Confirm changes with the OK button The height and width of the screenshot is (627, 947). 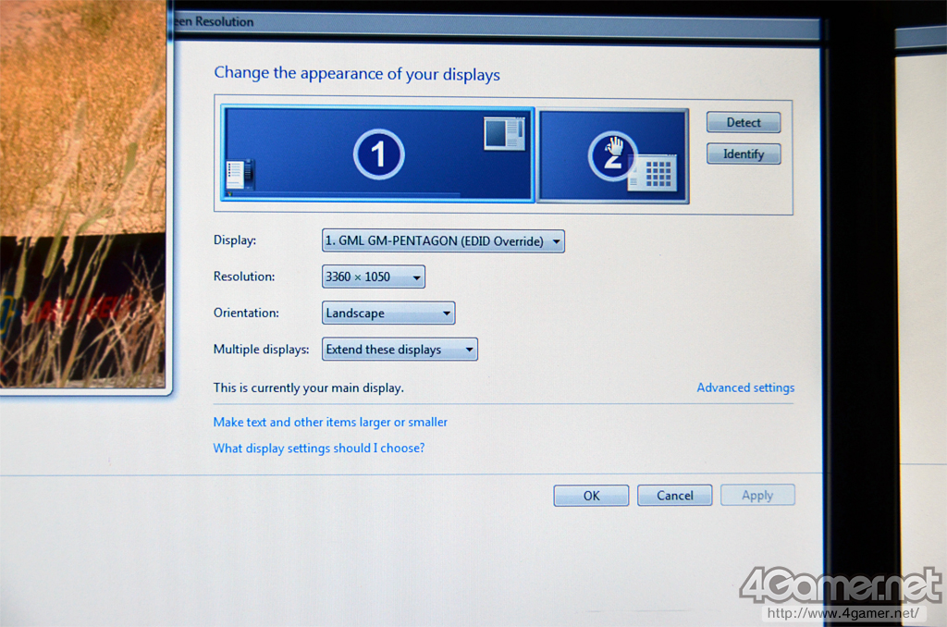pos(591,496)
